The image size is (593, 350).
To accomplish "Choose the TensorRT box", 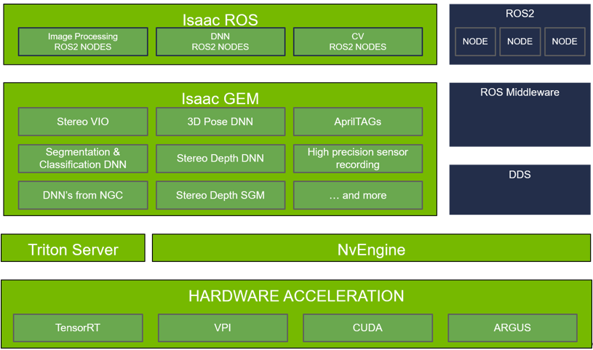I will click(x=78, y=327).
